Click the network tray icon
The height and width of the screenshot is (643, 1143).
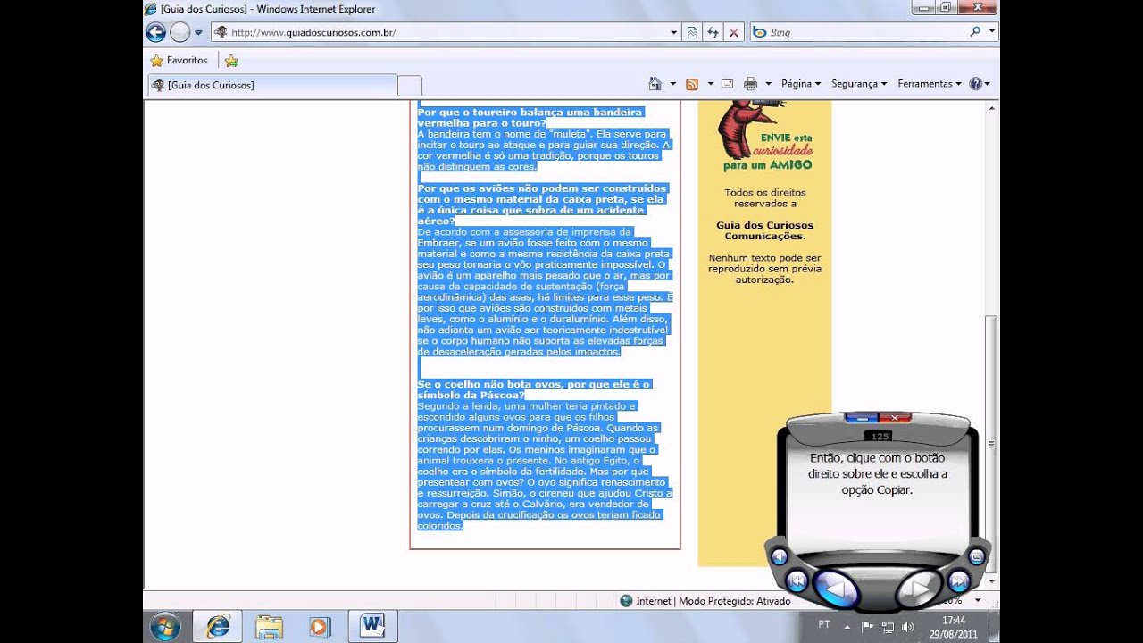point(888,626)
